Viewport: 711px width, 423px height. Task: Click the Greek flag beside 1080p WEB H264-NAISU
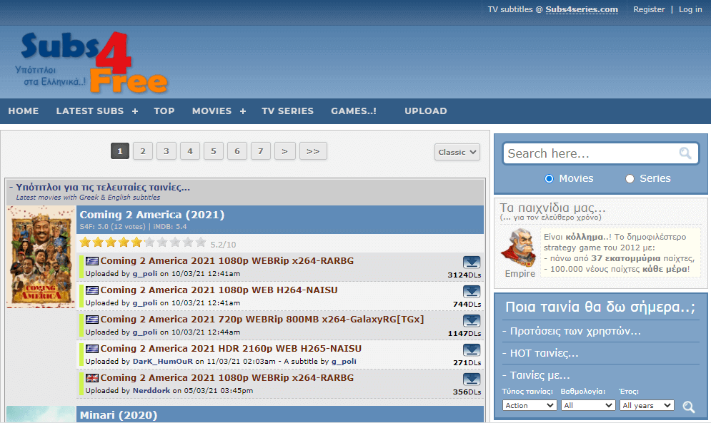coord(92,290)
